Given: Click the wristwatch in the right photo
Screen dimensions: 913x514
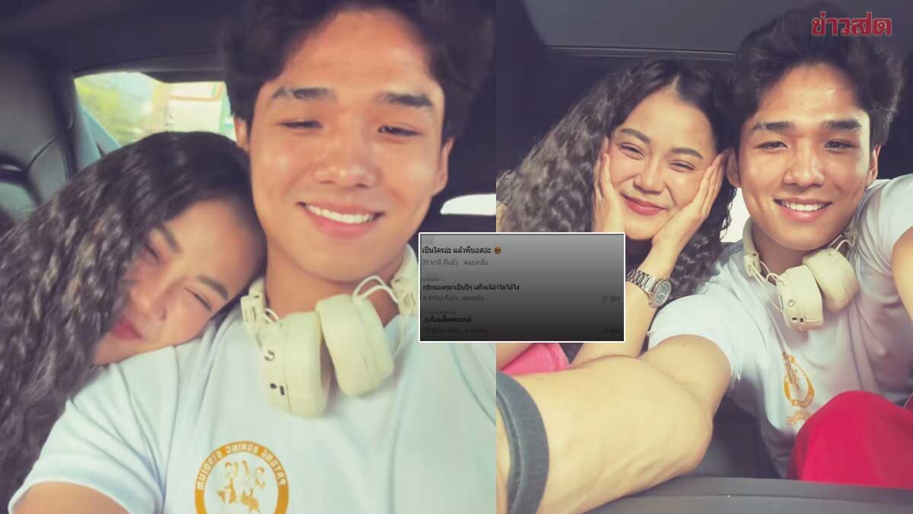Looking at the screenshot, I should click(649, 287).
